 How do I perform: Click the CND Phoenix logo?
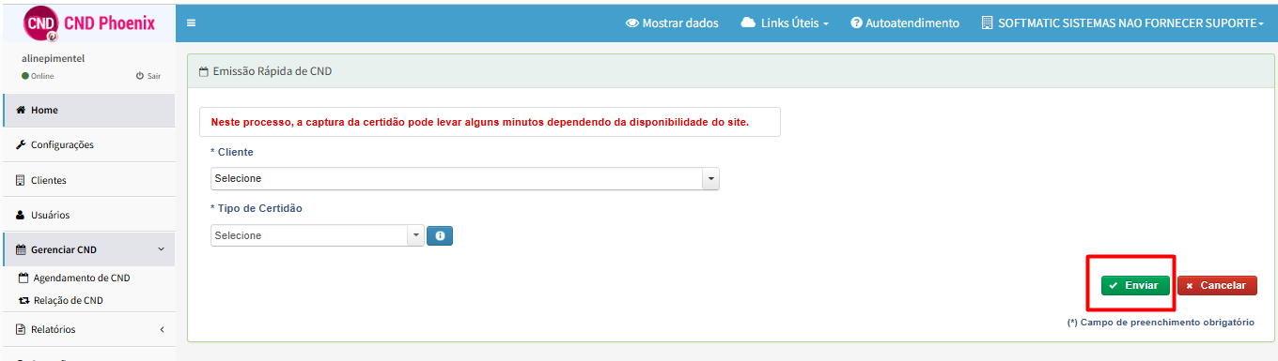[x=88, y=23]
